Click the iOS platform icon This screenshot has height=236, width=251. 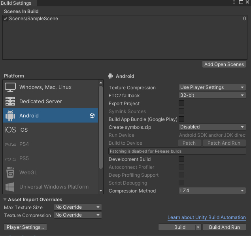pyautogui.click(x=10, y=130)
